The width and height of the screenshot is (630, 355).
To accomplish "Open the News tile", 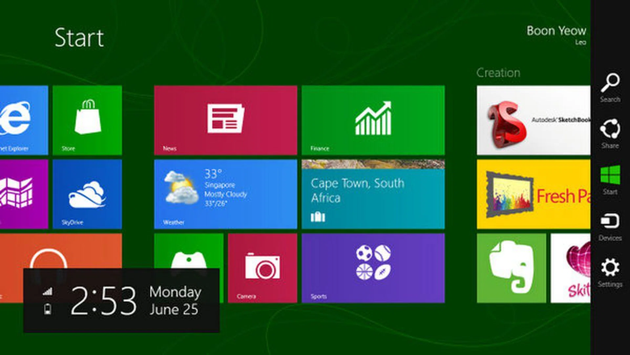I will tap(225, 120).
